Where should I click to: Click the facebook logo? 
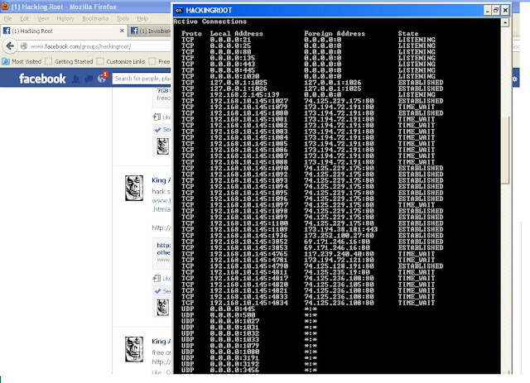(x=42, y=79)
